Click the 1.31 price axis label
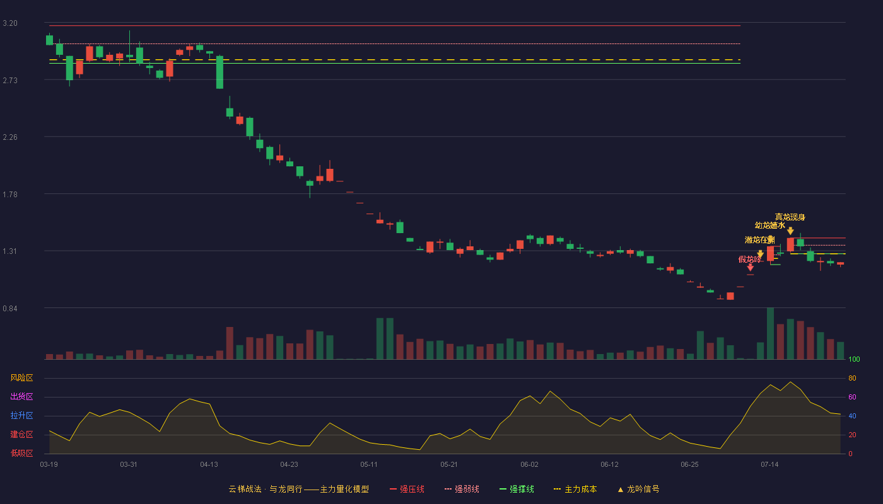The width and height of the screenshot is (883, 504). tap(10, 251)
